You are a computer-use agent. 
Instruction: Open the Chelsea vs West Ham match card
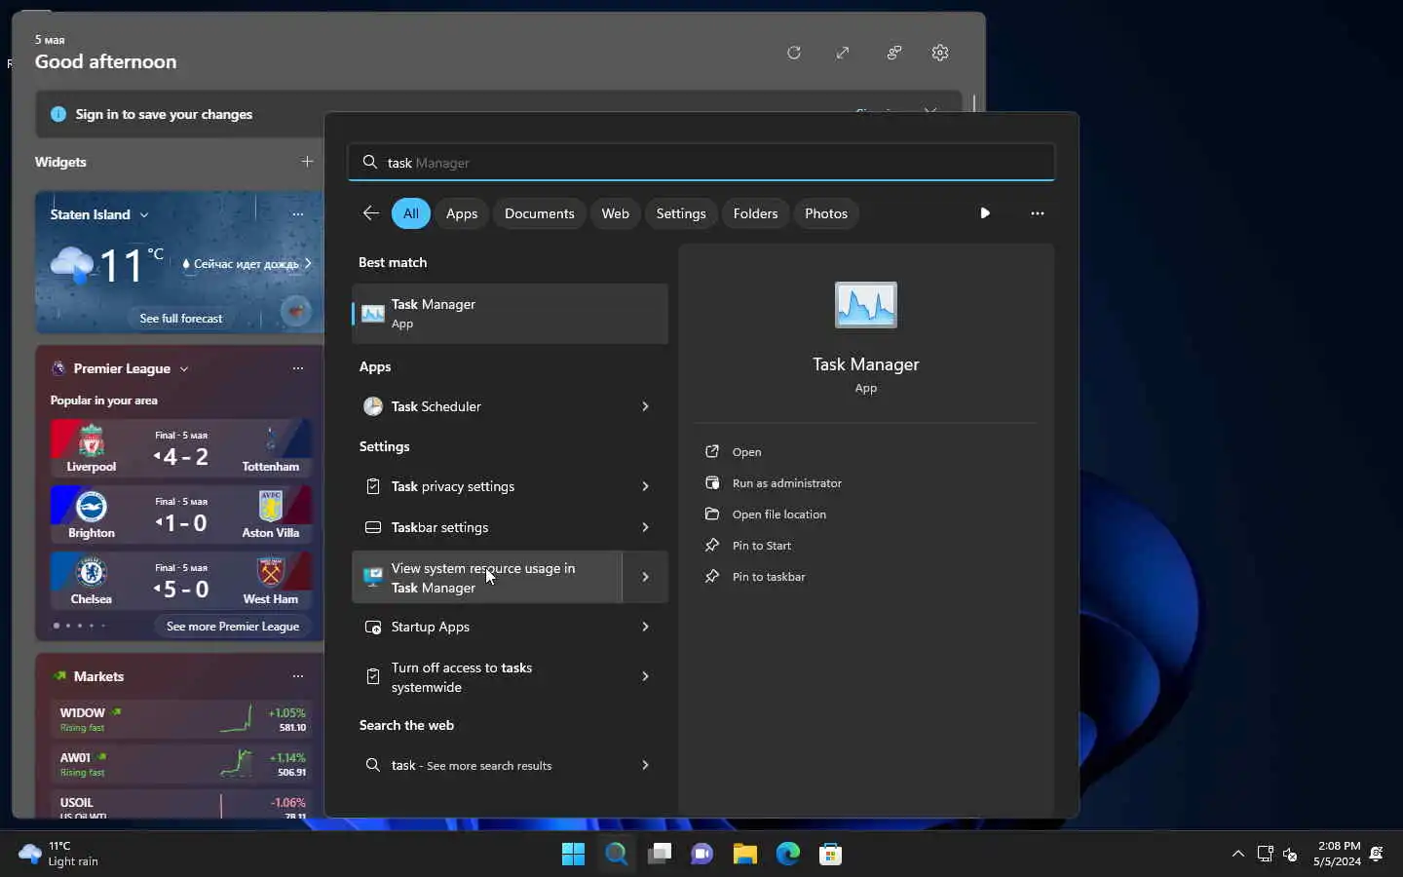point(181,580)
